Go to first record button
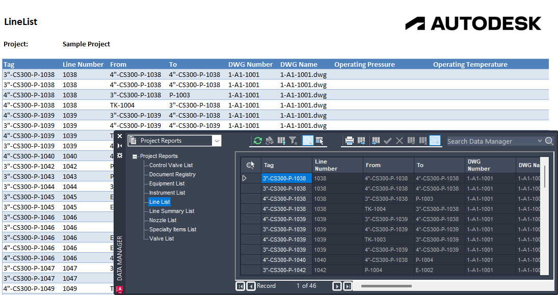558x295 pixels. click(x=240, y=286)
